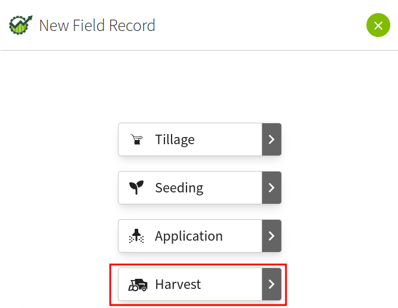Close the New Field Record dialog
Viewport: 398px width, 308px height.
[378, 26]
